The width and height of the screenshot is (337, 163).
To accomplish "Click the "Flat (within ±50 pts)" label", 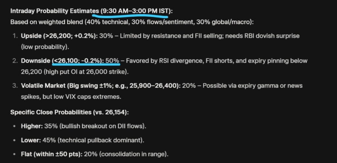I will click(51, 153).
